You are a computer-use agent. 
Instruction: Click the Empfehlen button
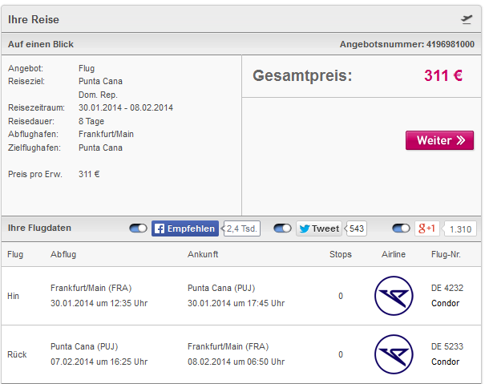[185, 228]
